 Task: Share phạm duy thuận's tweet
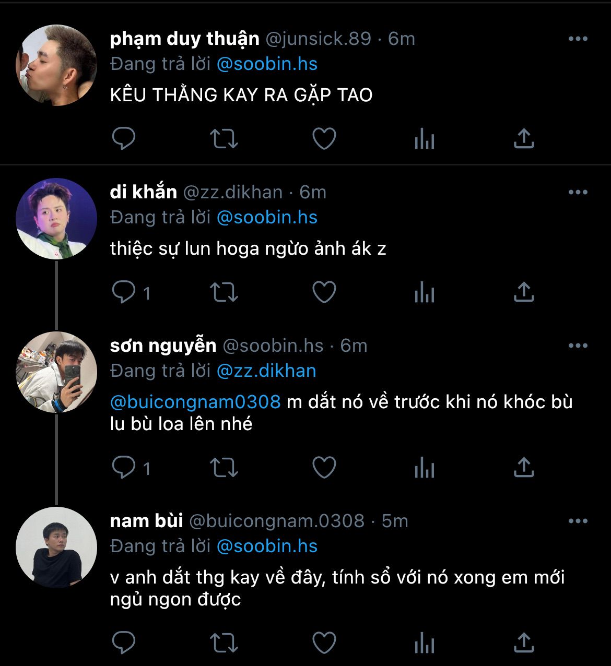pyautogui.click(x=524, y=139)
